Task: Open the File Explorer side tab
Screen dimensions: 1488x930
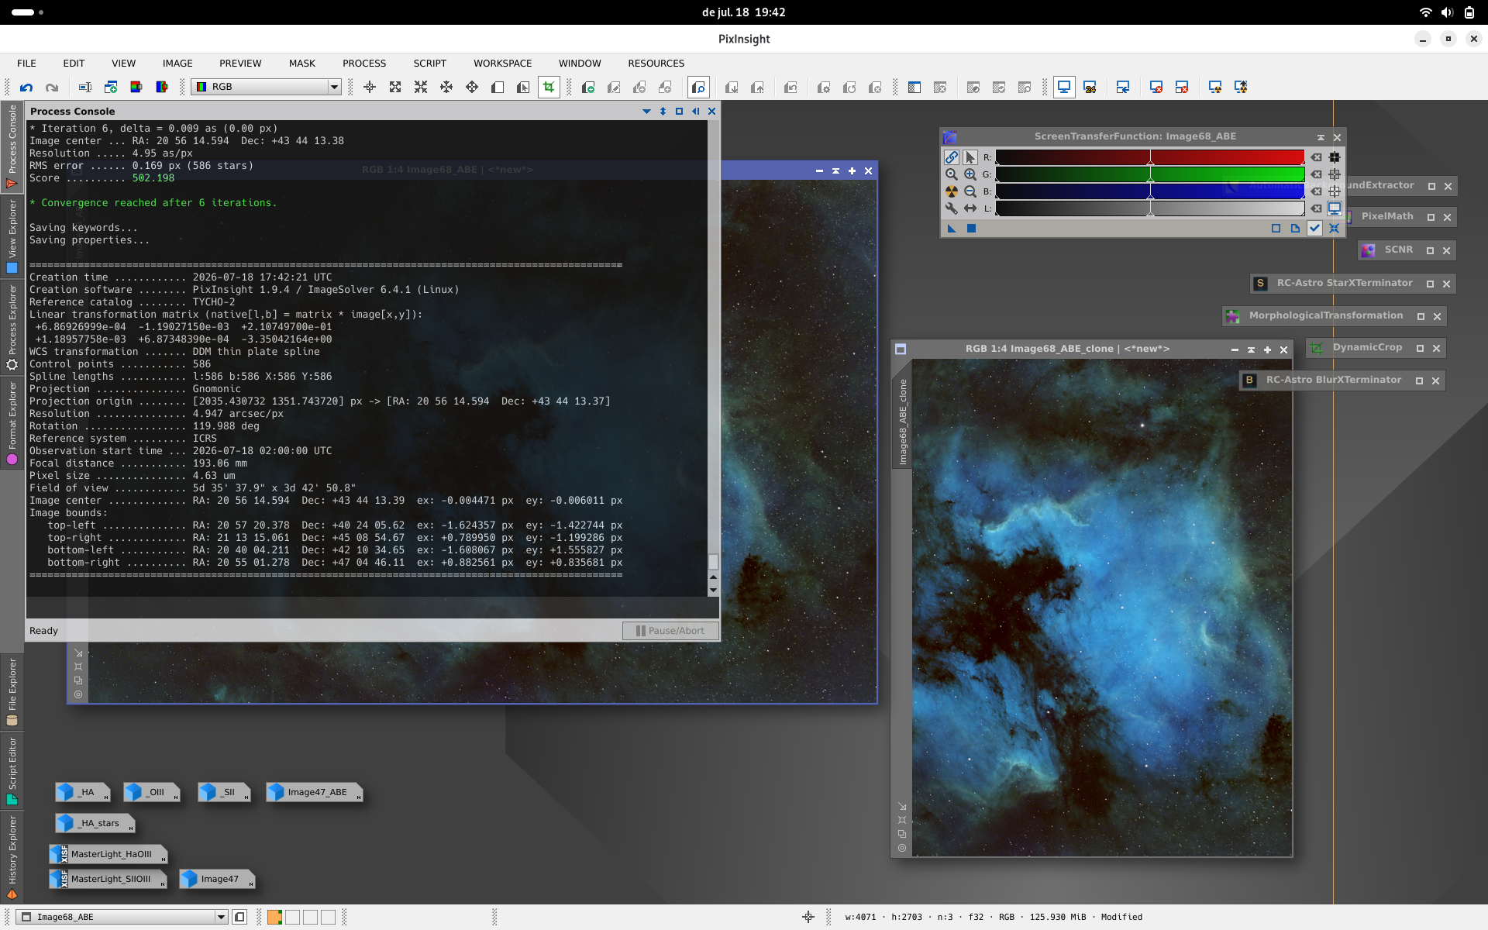Action: tap(12, 691)
